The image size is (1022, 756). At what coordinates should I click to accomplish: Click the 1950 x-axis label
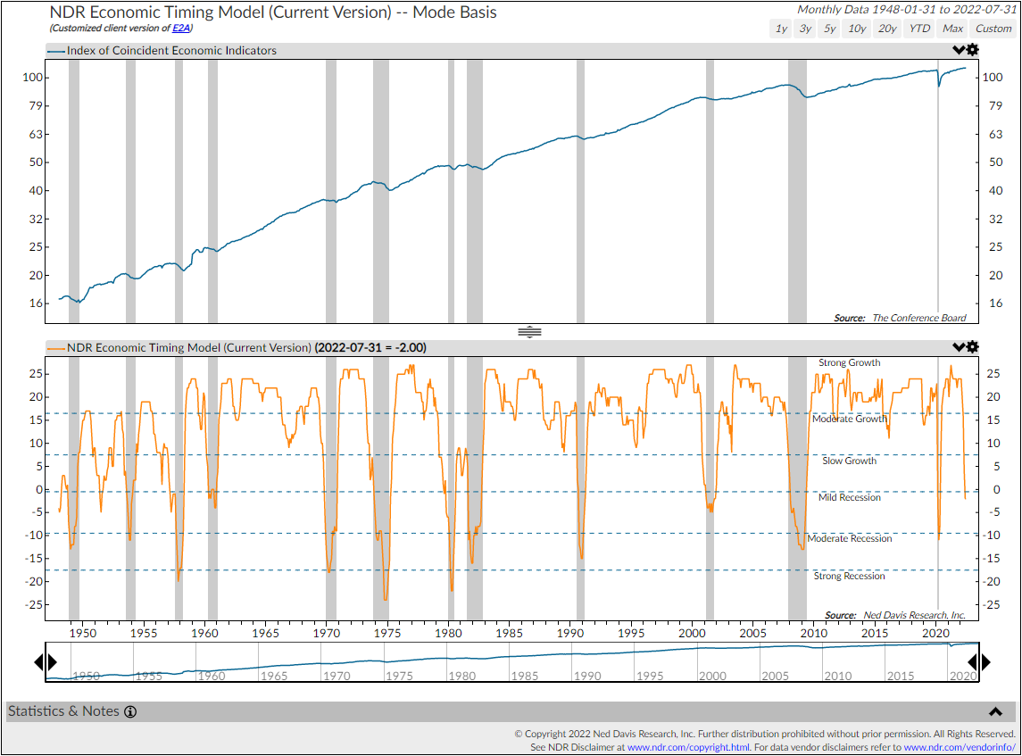tap(83, 633)
